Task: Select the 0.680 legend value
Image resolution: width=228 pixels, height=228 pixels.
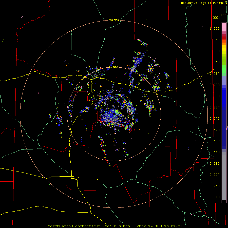Action: [x=215, y=96]
